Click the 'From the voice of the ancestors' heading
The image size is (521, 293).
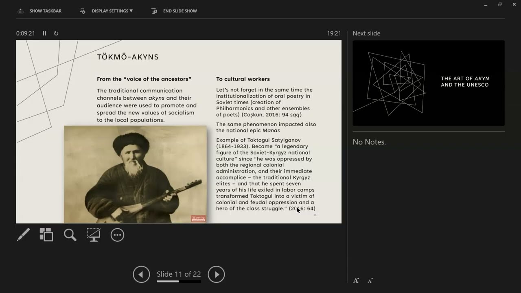tap(144, 79)
